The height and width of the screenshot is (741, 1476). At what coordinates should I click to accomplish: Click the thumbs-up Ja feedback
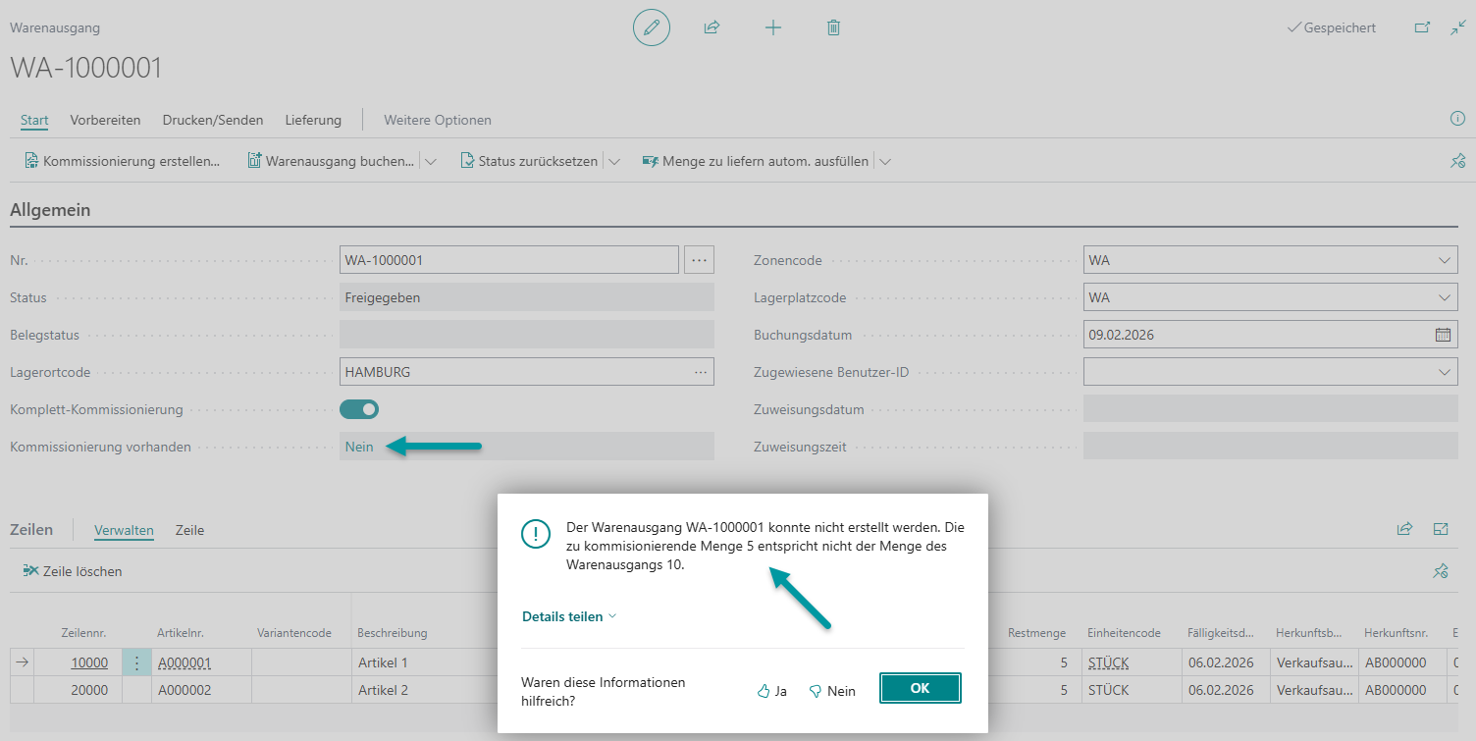(772, 691)
